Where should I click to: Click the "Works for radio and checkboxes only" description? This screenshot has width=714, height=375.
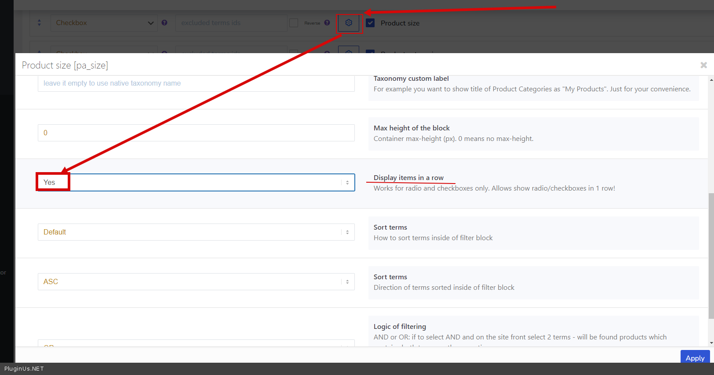[x=494, y=188]
